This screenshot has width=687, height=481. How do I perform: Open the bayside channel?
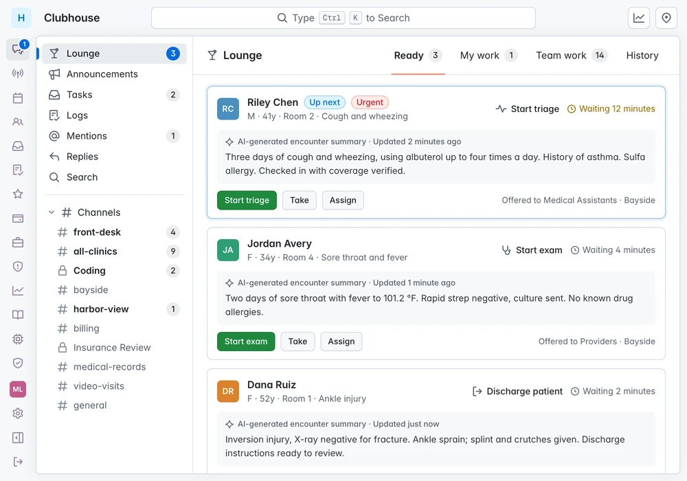pyautogui.click(x=118, y=290)
